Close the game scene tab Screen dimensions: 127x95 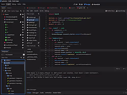84,8
